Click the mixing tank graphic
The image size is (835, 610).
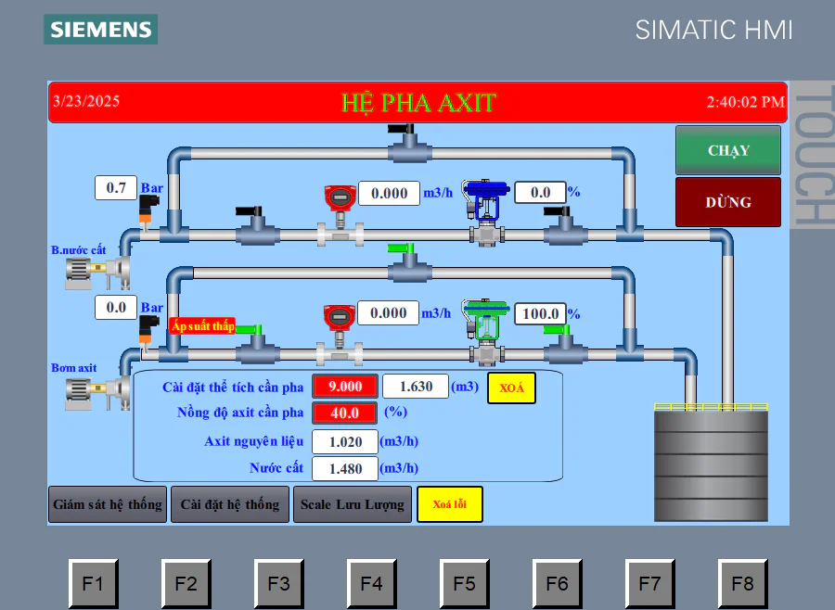[711, 462]
